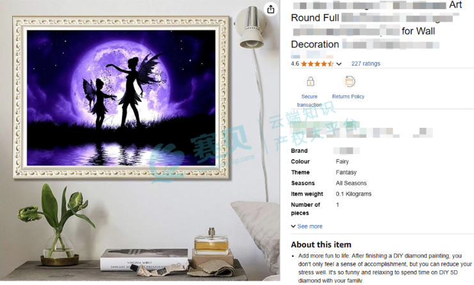The image size is (474, 285).
Task: Open the 227 ratings link
Action: [365, 64]
